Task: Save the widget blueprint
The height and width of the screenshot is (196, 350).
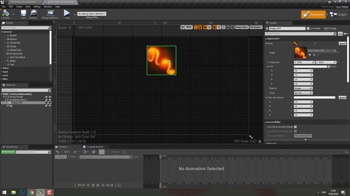Action: [24, 14]
